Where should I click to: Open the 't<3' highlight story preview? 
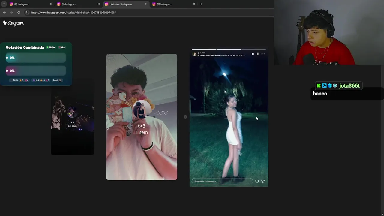[x=142, y=117]
